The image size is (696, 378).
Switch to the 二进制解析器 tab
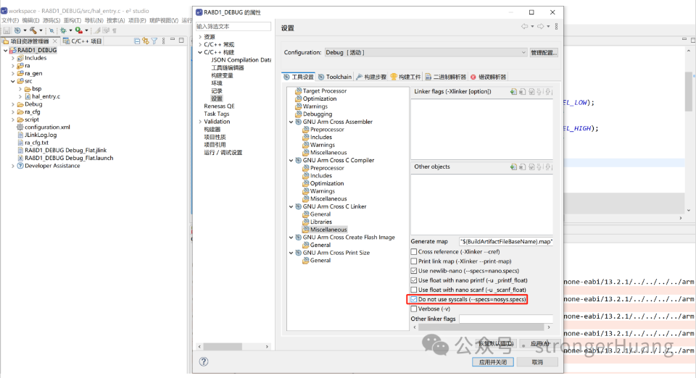point(446,77)
